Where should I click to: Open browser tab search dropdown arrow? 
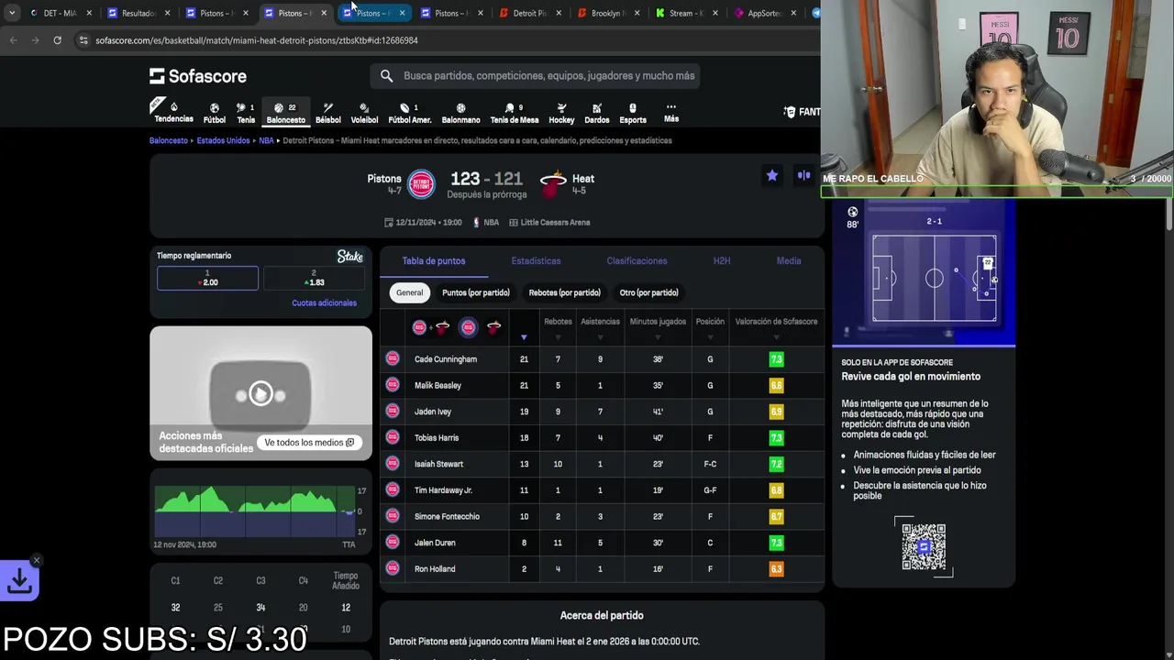click(11, 13)
